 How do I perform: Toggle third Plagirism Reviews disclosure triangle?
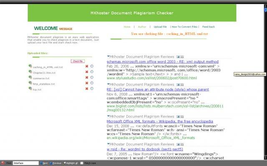(108, 116)
